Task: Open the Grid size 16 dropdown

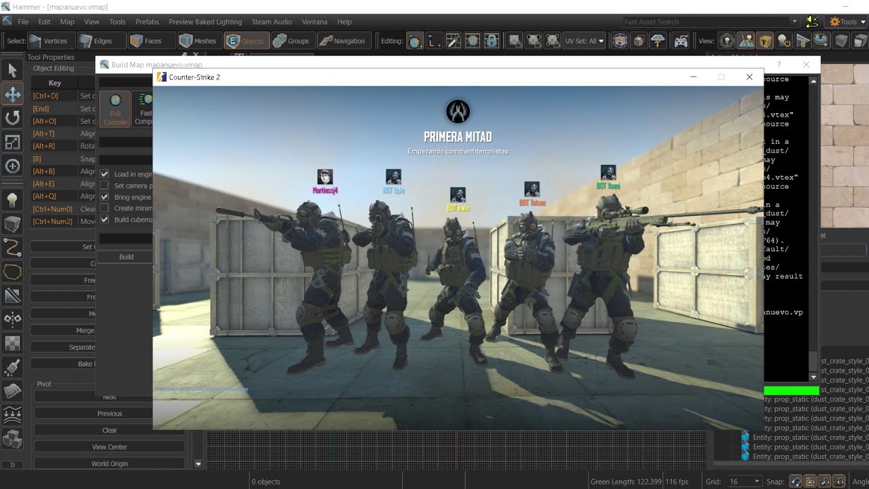Action: click(x=744, y=481)
